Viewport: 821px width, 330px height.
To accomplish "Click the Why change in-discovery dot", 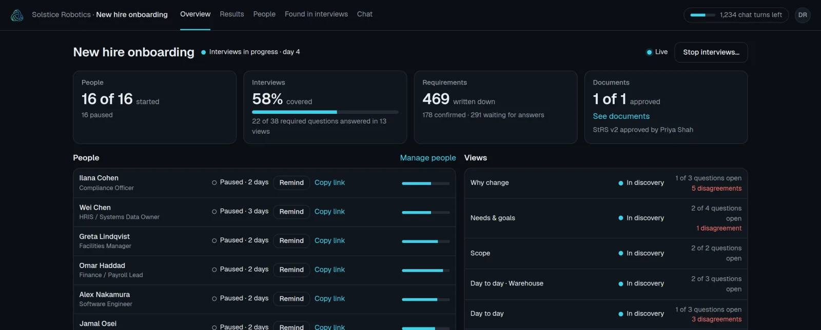I will tap(621, 183).
